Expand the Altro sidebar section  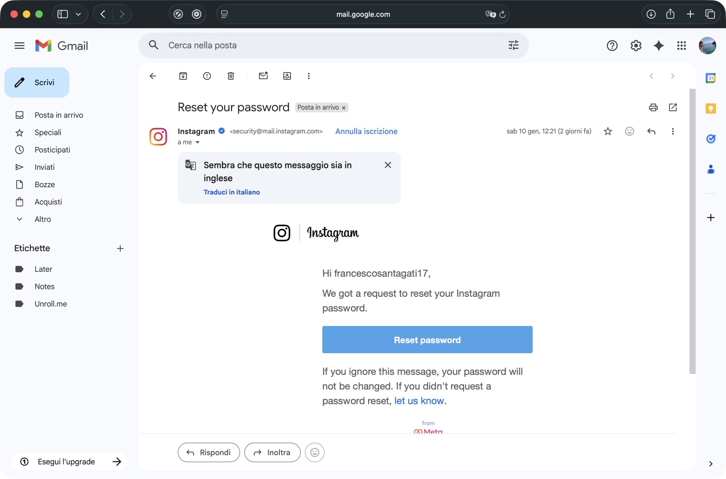[x=43, y=219]
